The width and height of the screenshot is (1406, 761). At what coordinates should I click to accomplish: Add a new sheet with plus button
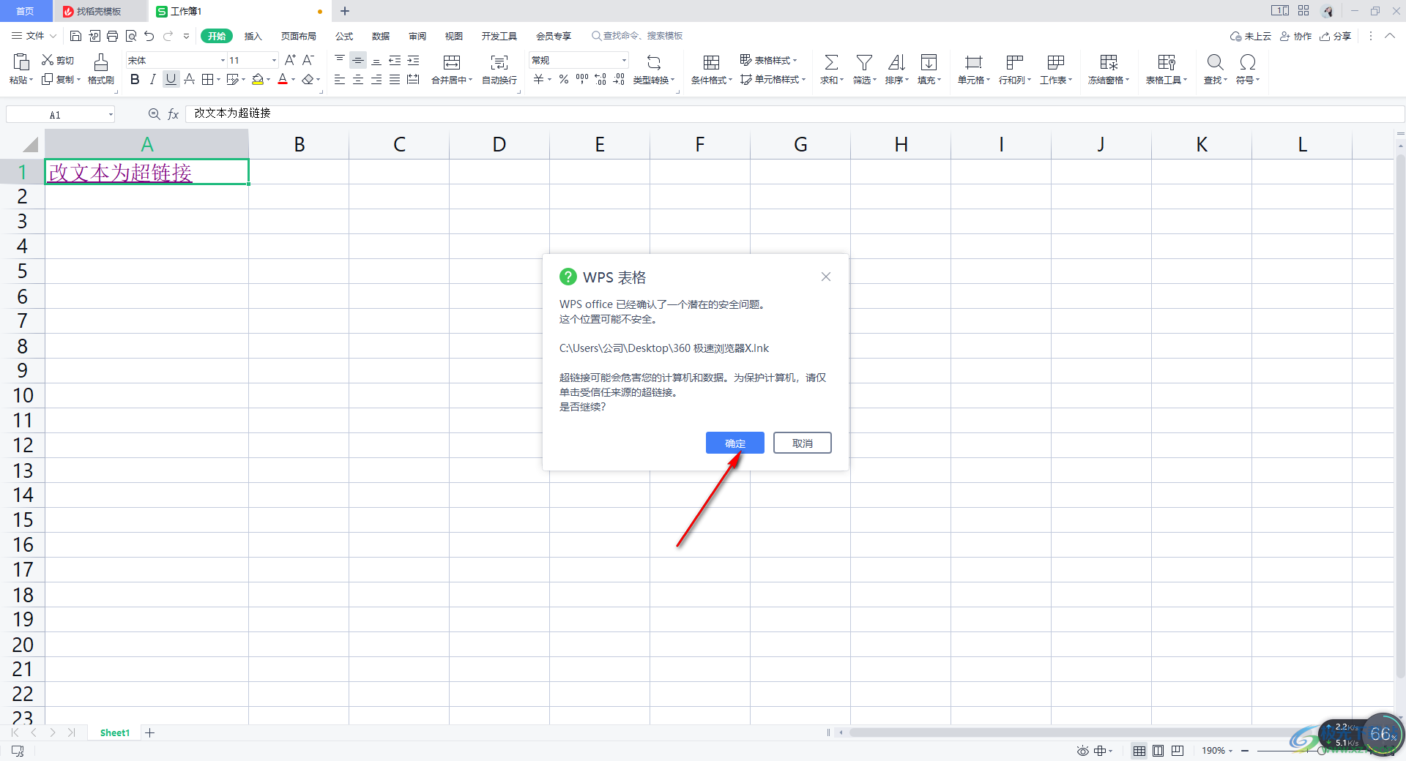tap(149, 732)
